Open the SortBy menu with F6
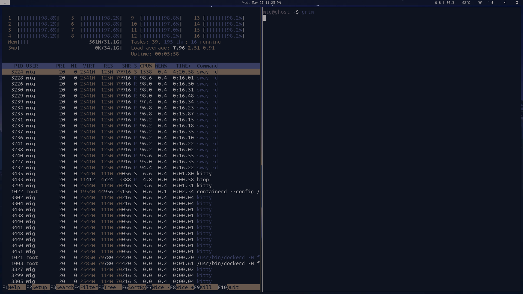 134,287
